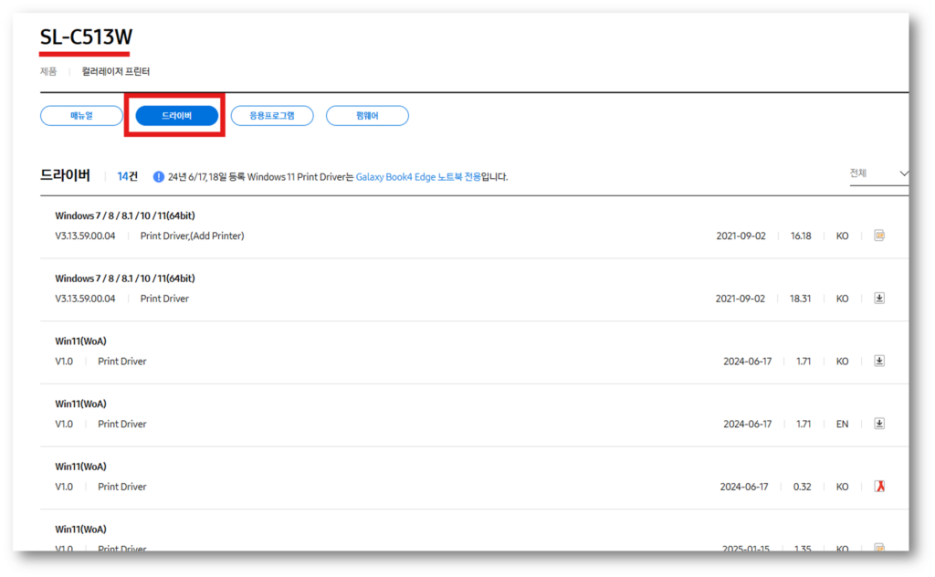Download the Win11(WoA) KO 1.71 driver
Screen dimensions: 935x577
(x=879, y=361)
